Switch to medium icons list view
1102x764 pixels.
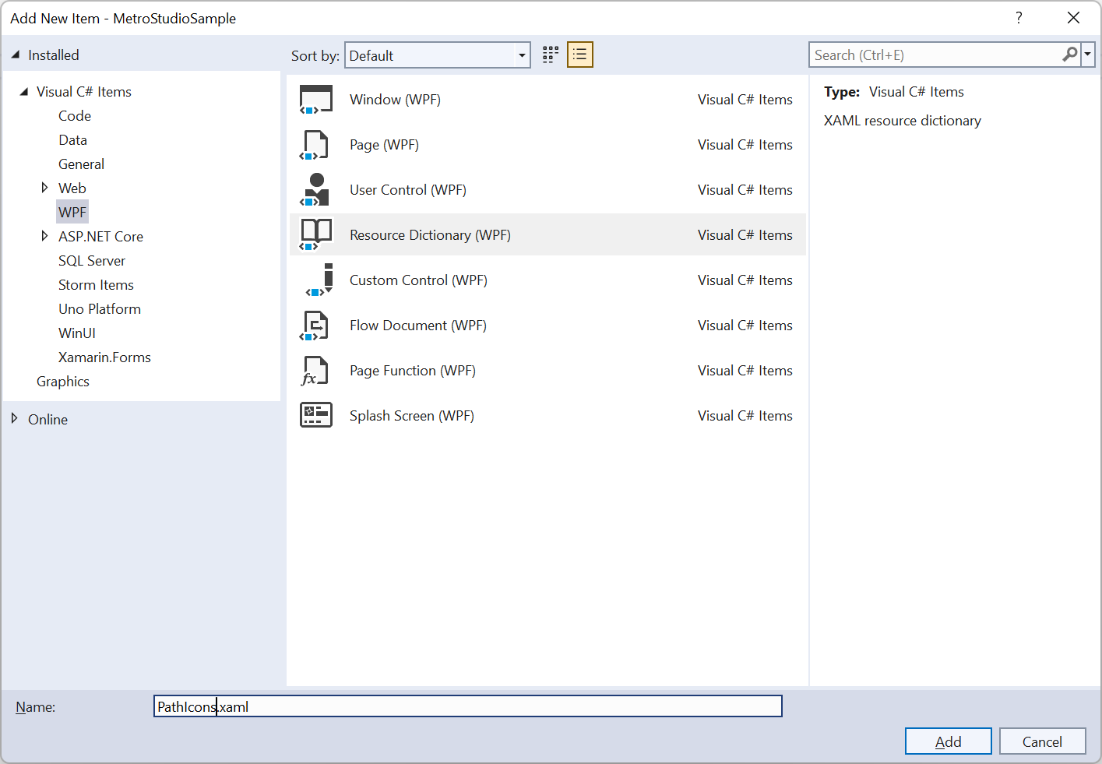pyautogui.click(x=580, y=55)
